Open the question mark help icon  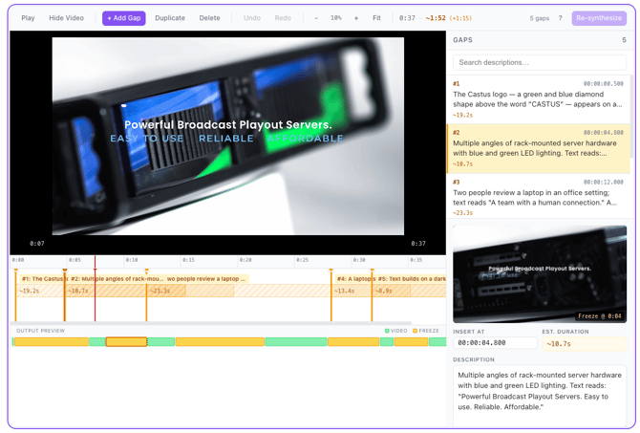[x=560, y=18]
